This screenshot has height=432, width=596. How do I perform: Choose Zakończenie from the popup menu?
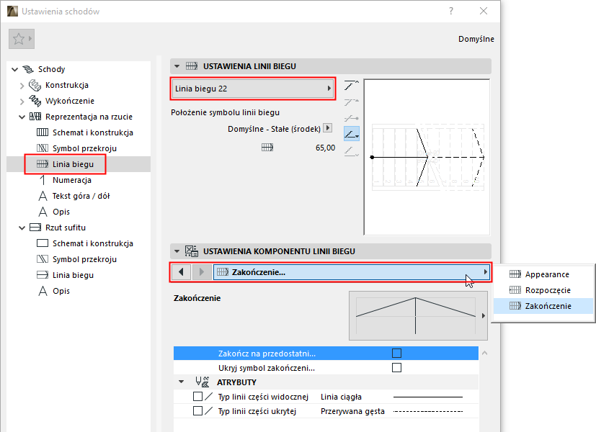tap(543, 306)
